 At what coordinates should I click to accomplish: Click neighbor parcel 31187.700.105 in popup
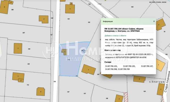click(129, 66)
